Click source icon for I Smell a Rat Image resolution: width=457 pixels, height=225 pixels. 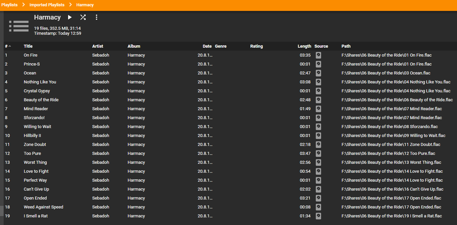coord(318,216)
